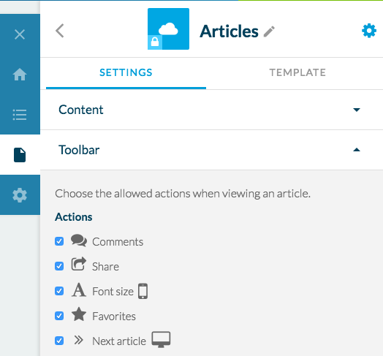The width and height of the screenshot is (383, 356).
Task: Select the document page icon in the sidebar
Action: pos(20,155)
